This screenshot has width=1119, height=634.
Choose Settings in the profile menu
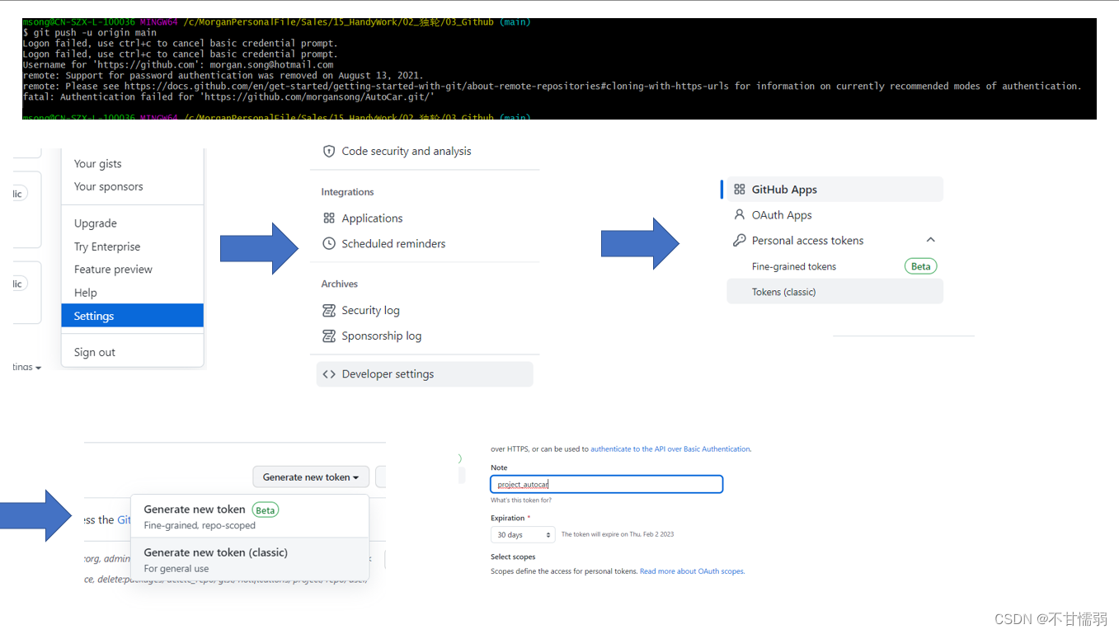132,316
